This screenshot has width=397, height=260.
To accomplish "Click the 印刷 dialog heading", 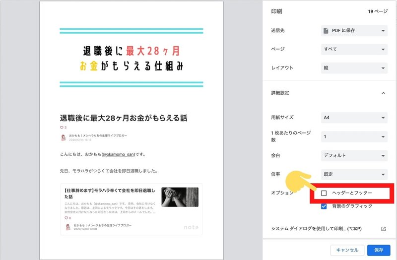I will click(x=276, y=11).
